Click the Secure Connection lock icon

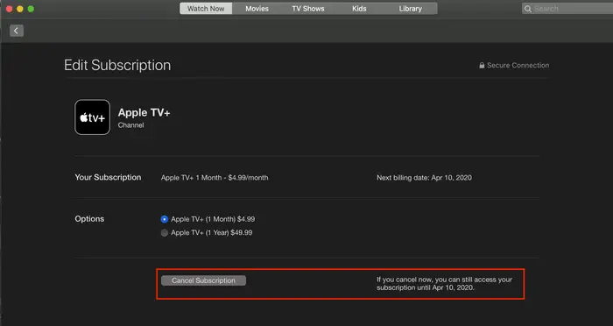pos(482,66)
